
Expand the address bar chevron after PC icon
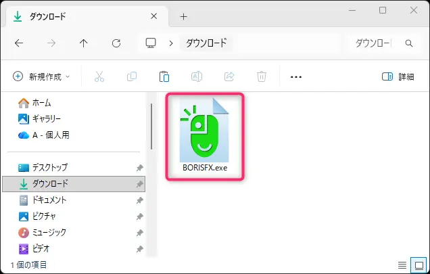point(171,43)
